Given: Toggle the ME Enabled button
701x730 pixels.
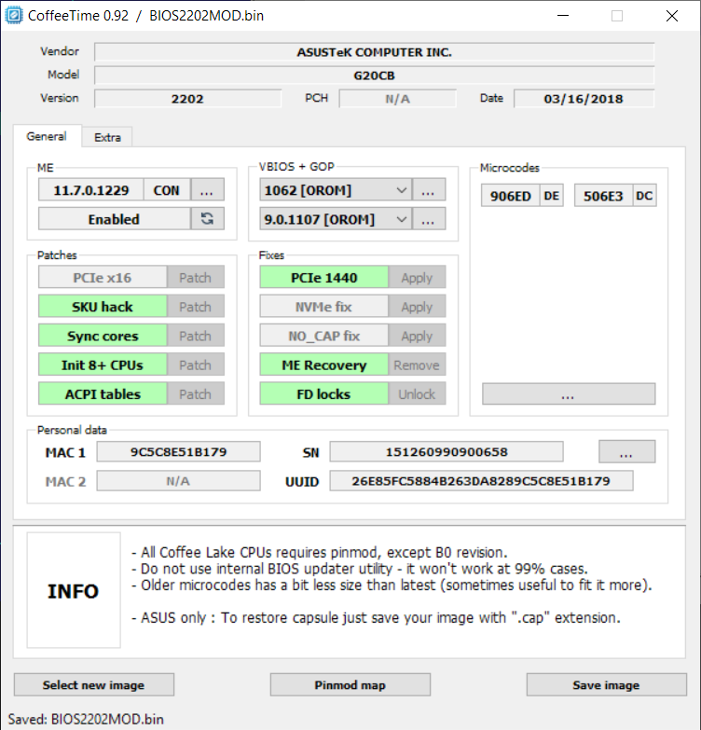Looking at the screenshot, I should (x=114, y=219).
